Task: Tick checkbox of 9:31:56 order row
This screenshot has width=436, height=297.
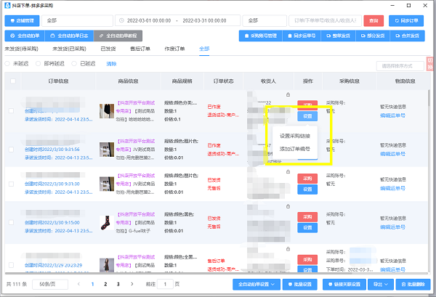Action: tap(11, 150)
